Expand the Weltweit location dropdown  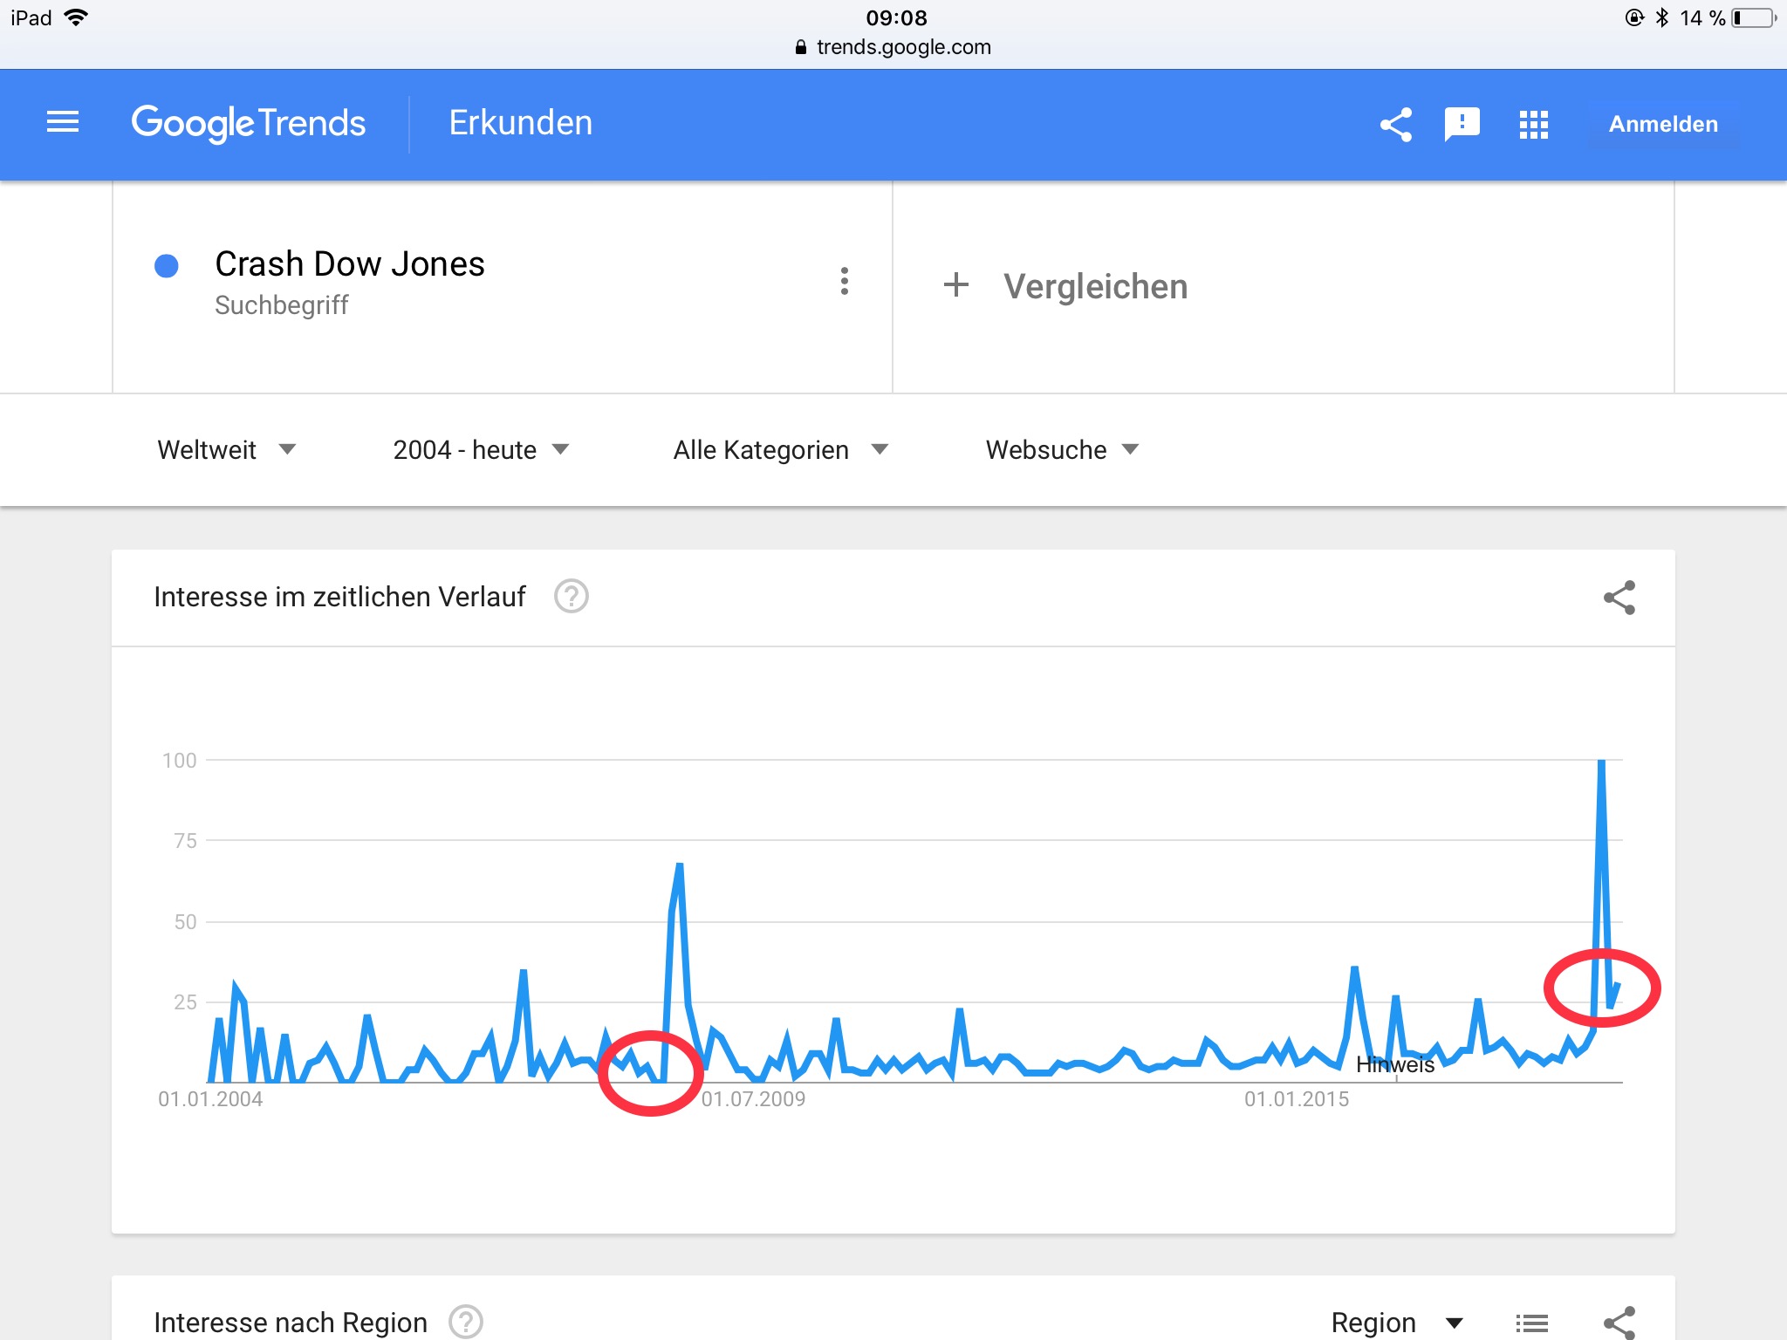[227, 450]
